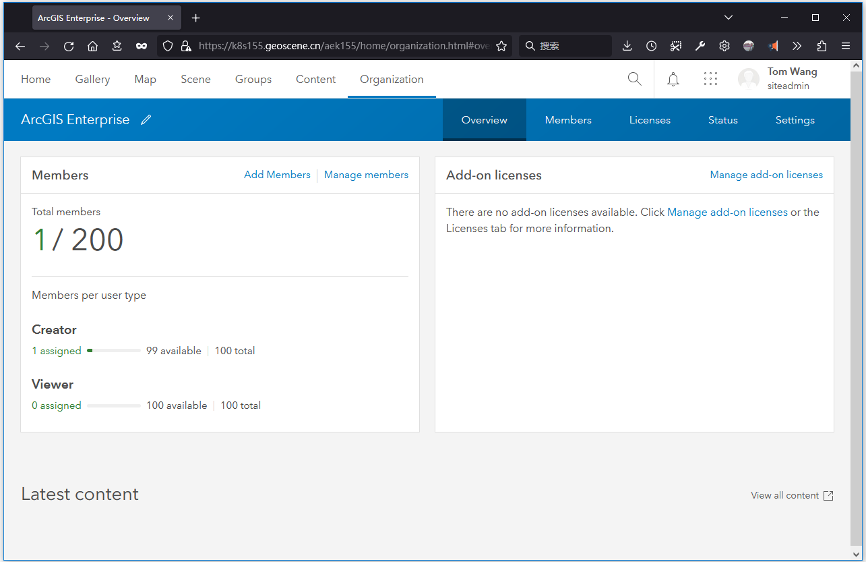This screenshot has width=866, height=562.
Task: Click the Add Members link
Action: point(277,175)
